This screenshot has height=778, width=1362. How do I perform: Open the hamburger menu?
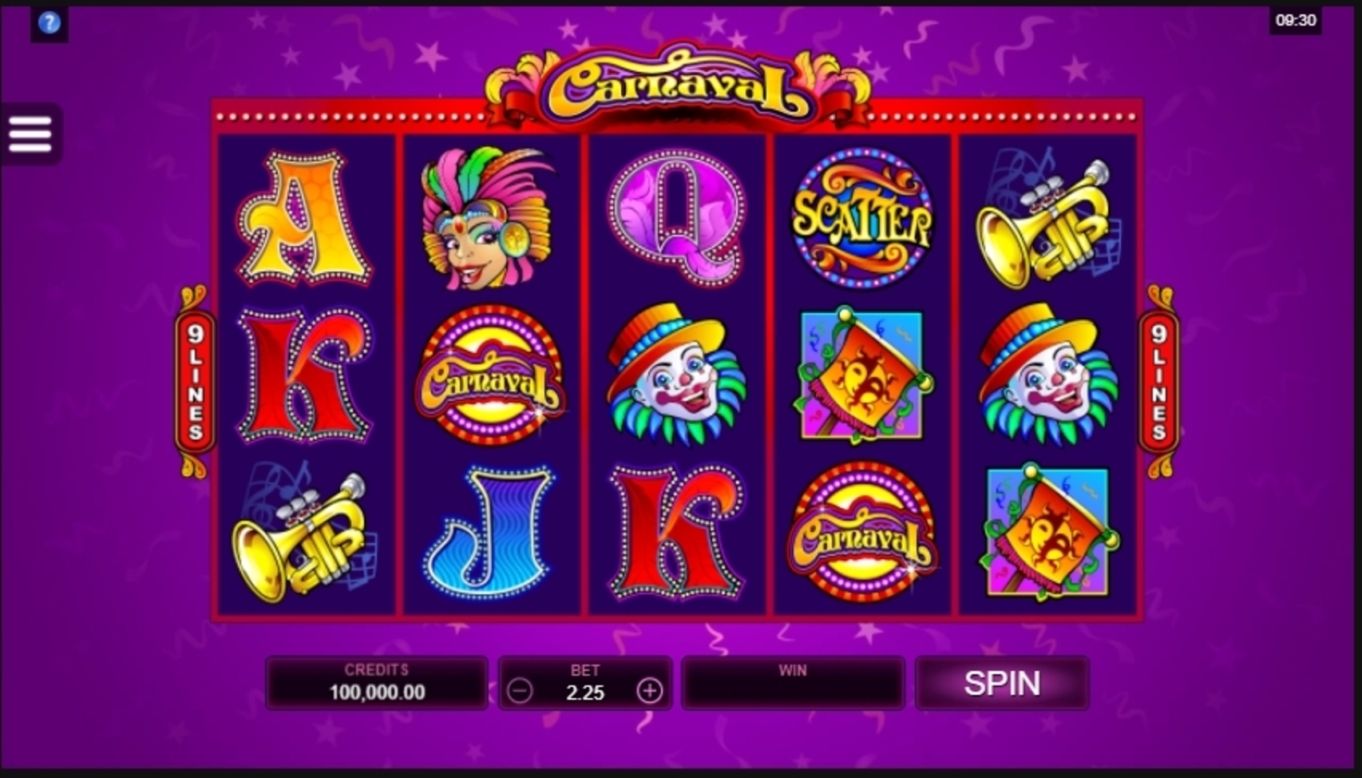pyautogui.click(x=30, y=134)
